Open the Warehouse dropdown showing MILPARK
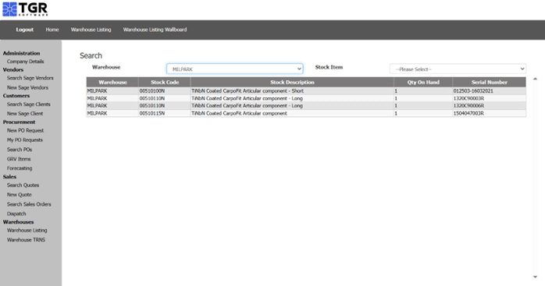 tap(234, 69)
